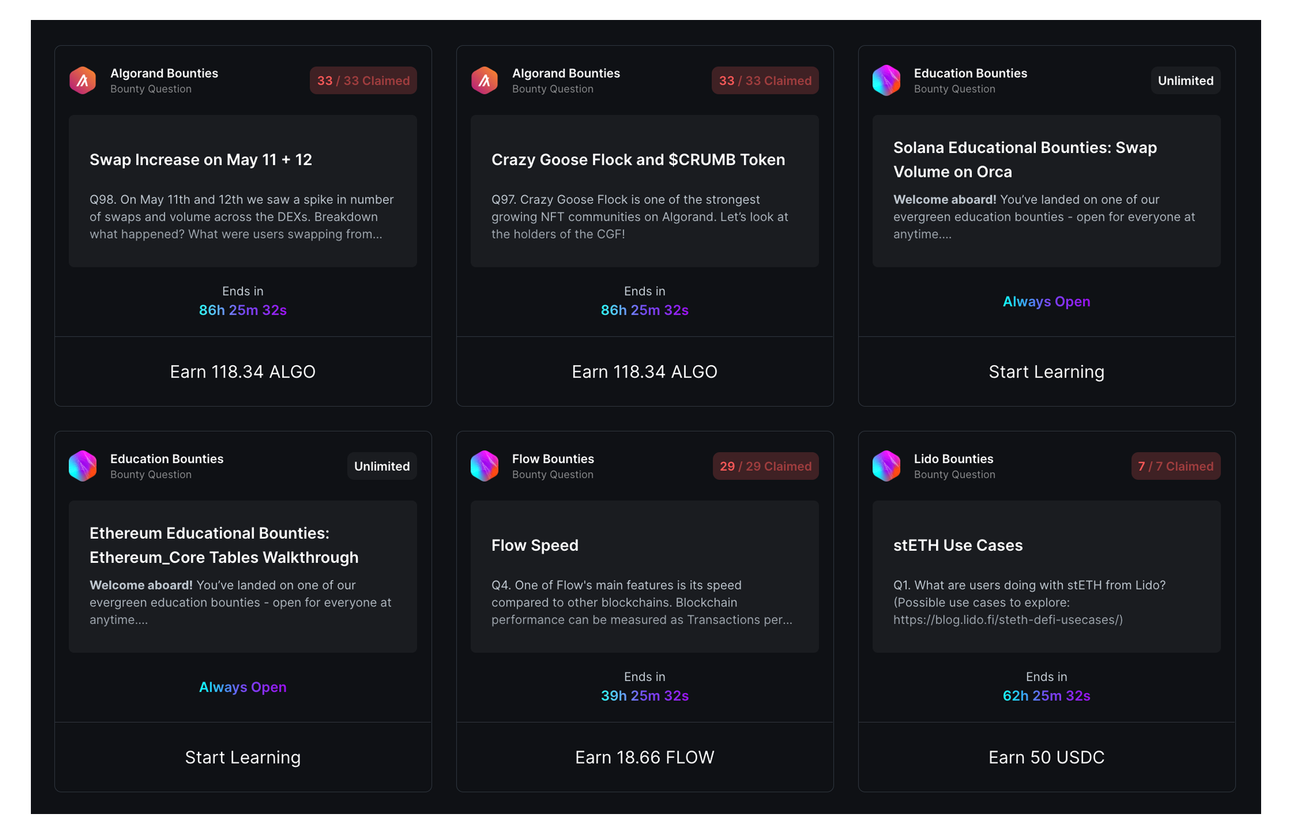Viewport: 1292px width, 834px height.
Task: Click the 29 / 29 Claimed badge
Action: click(765, 466)
